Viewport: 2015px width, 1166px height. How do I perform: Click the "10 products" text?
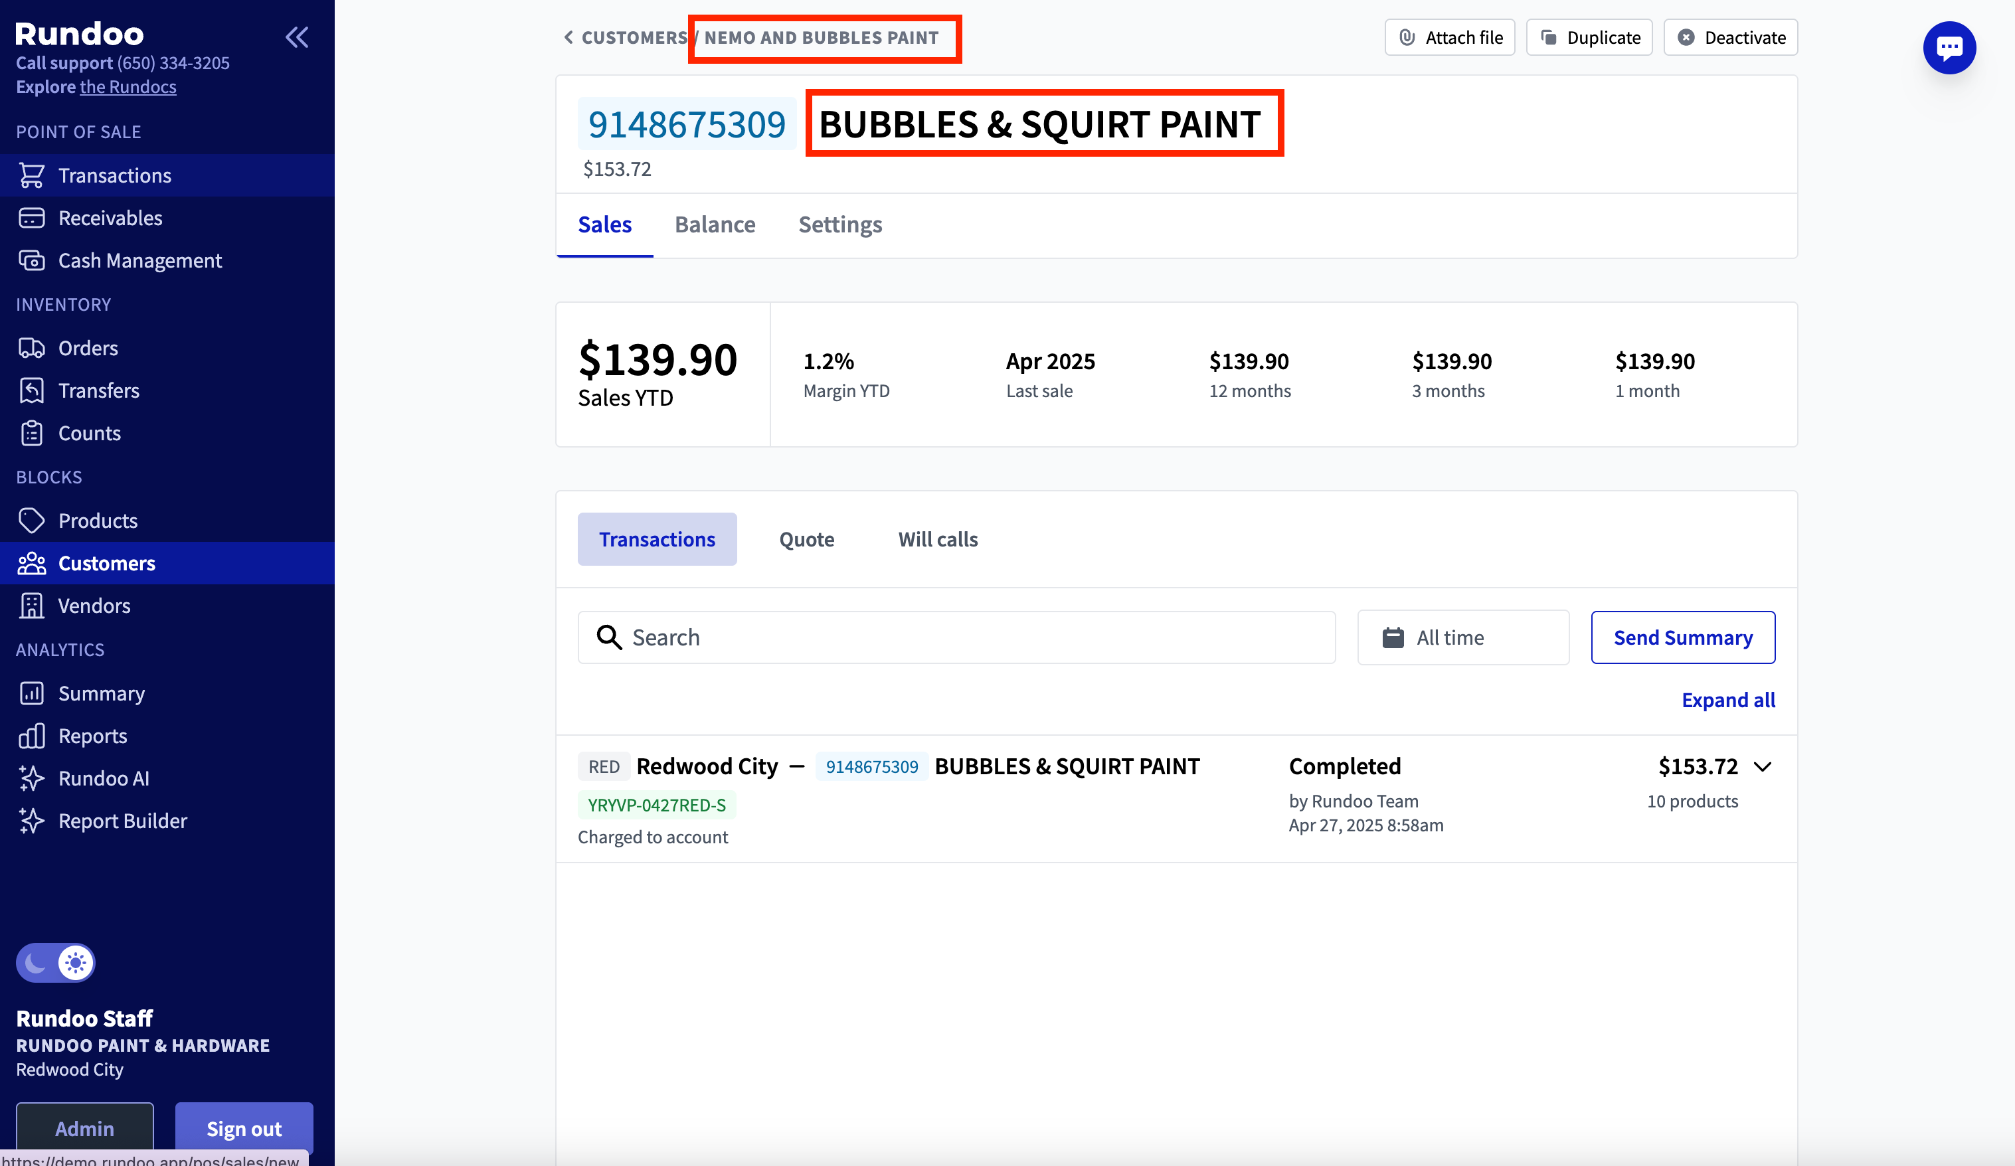coord(1692,801)
